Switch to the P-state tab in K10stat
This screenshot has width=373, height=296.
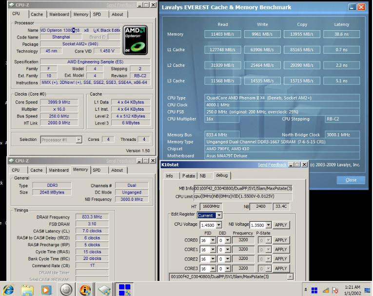(188, 176)
